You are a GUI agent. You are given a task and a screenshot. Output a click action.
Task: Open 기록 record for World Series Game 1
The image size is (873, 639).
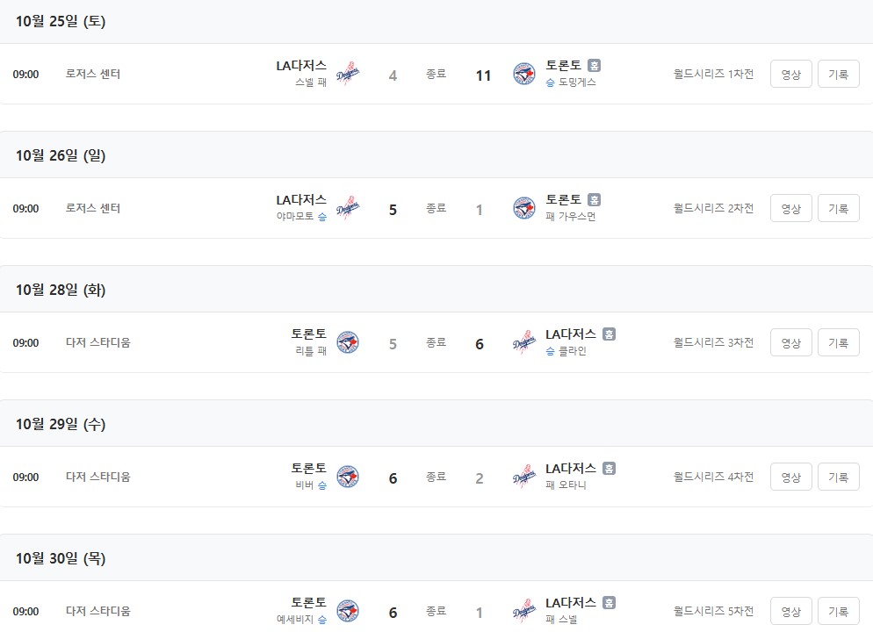tap(838, 74)
